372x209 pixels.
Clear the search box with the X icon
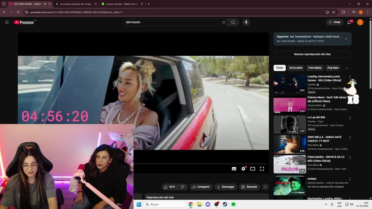pos(224,22)
